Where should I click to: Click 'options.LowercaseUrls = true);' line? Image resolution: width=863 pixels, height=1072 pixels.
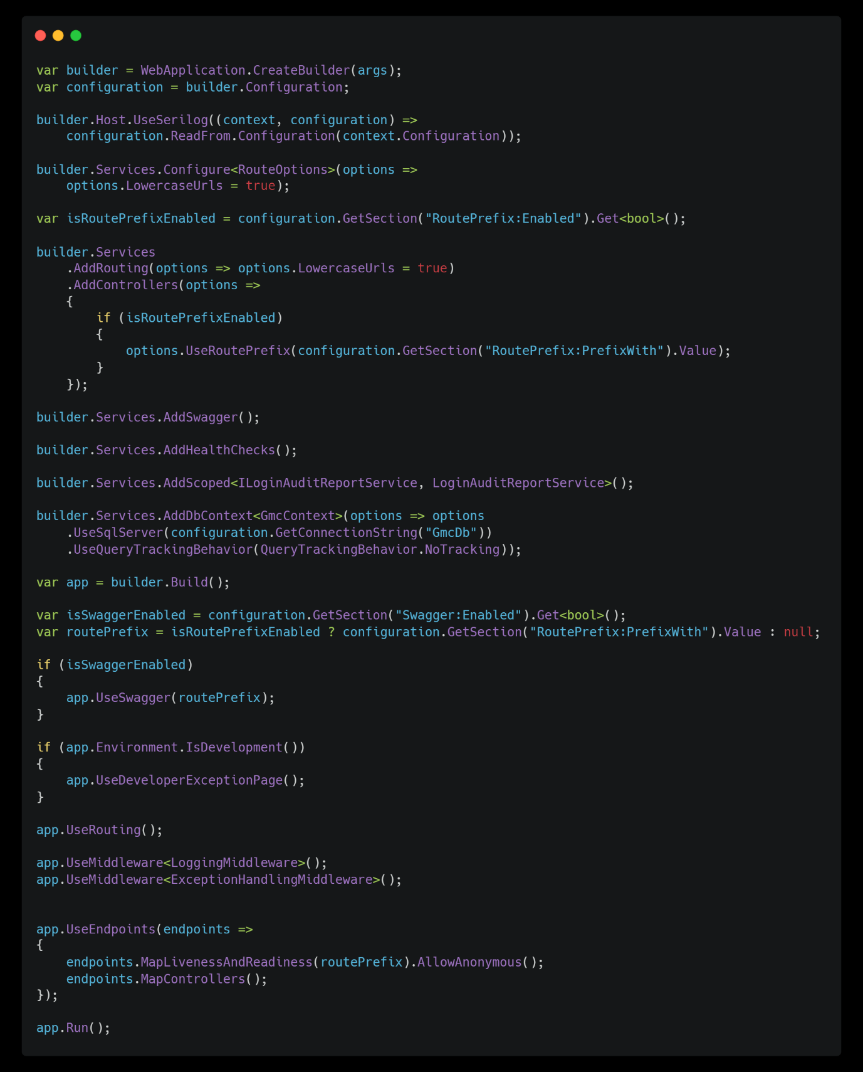tap(178, 186)
